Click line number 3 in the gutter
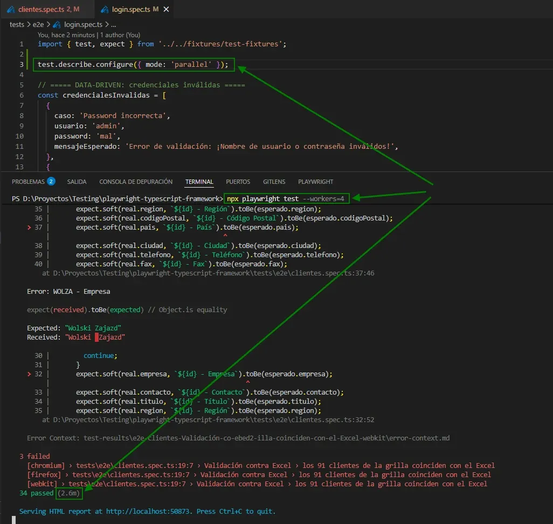Screen dimensions: 553x524 tap(22, 65)
